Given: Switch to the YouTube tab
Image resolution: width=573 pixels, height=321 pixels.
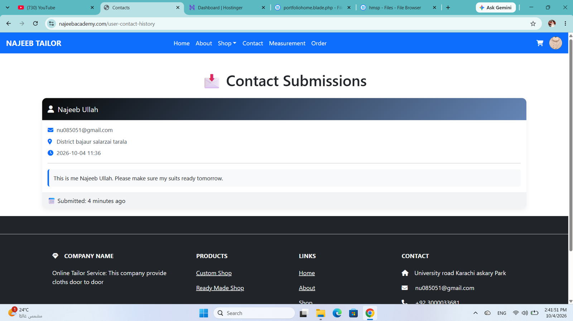Looking at the screenshot, I should pos(56,7).
